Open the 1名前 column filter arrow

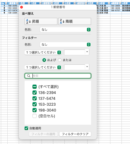[x=40, y=3]
